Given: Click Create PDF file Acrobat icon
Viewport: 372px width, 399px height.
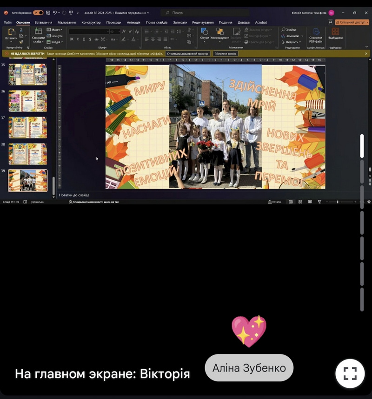Looking at the screenshot, I should 316,32.
